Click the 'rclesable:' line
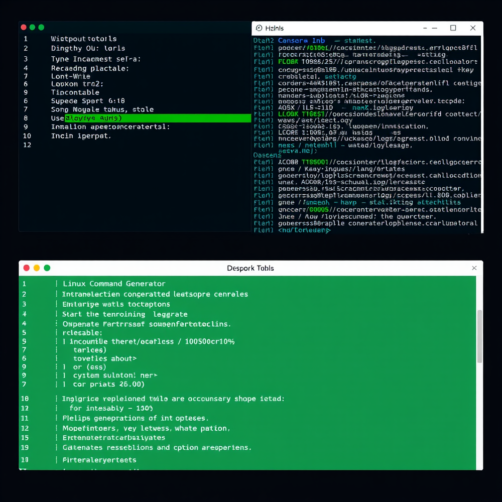 (82, 333)
